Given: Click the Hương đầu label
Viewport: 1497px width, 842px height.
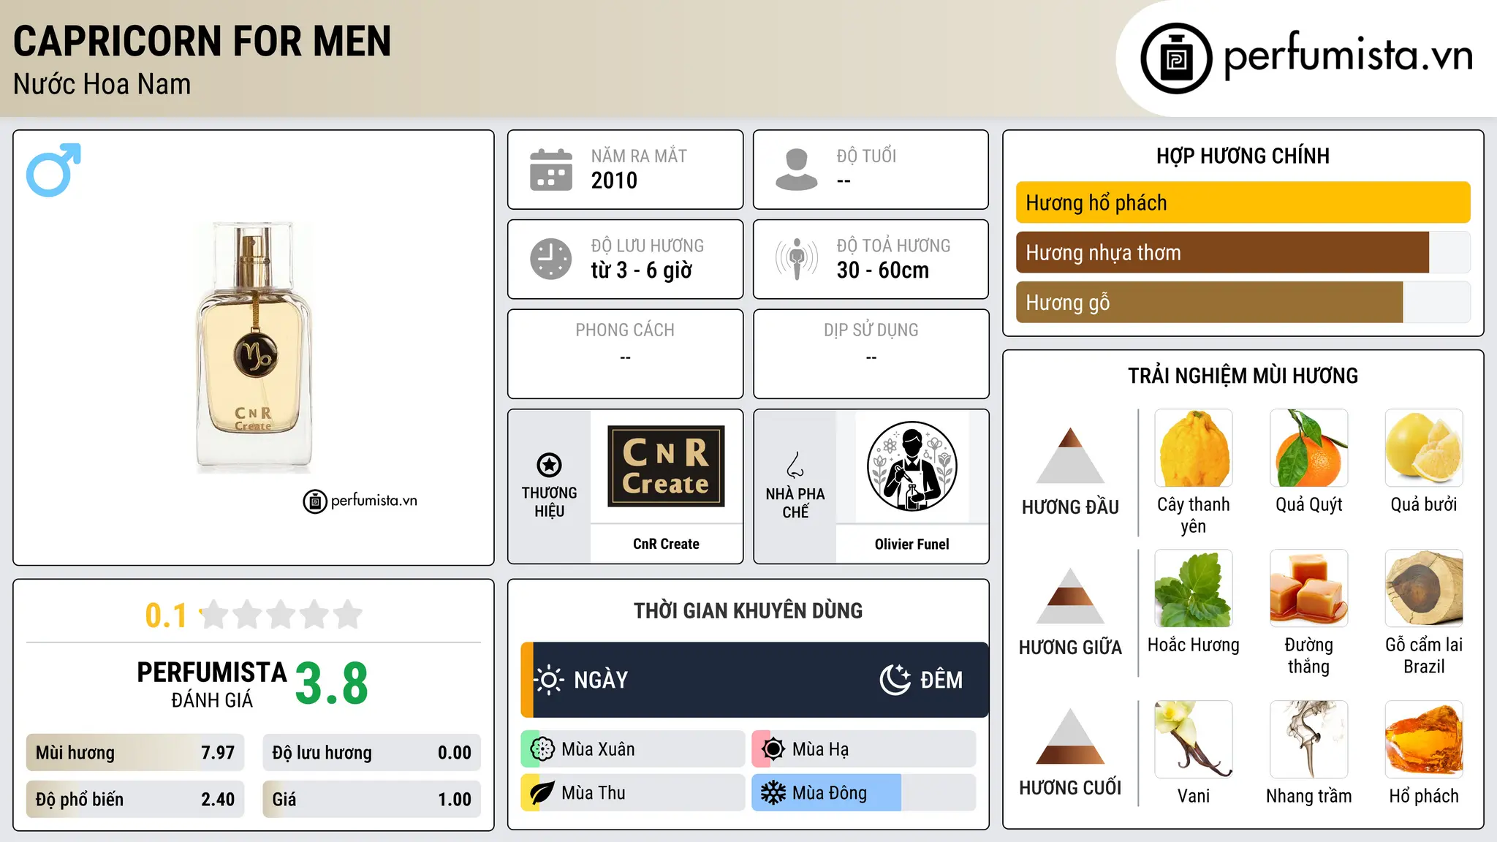Looking at the screenshot, I should (1070, 507).
